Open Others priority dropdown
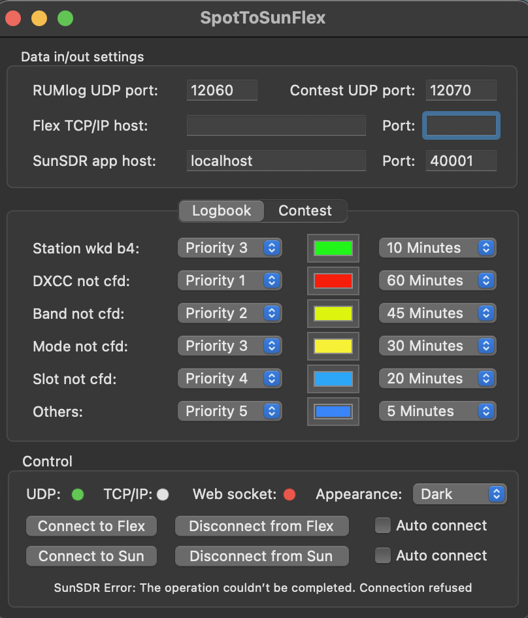Screen dimensions: 528x618 pos(229,412)
